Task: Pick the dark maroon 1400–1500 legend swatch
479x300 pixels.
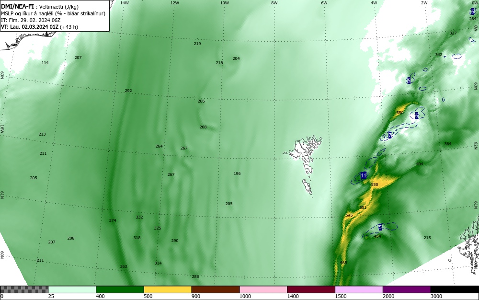Action: pyautogui.click(x=311, y=289)
